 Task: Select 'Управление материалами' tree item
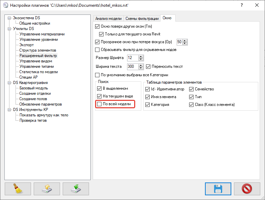point(42,34)
